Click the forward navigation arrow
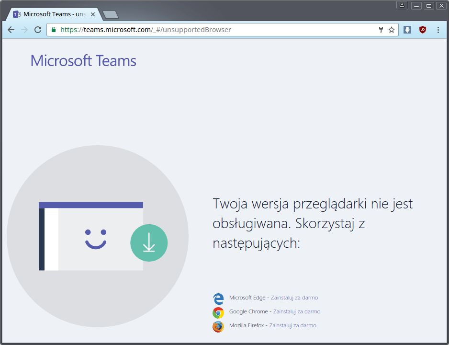 point(24,30)
